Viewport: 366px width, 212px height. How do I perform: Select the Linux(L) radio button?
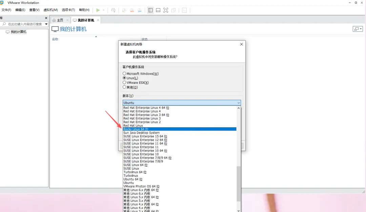(124, 78)
